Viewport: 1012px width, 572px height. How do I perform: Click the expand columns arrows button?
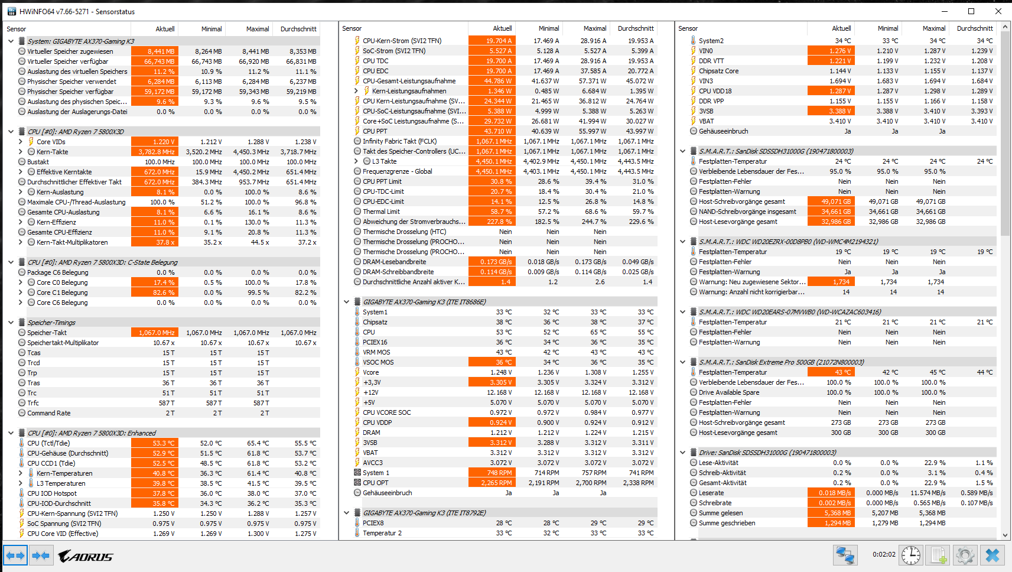click(x=15, y=555)
